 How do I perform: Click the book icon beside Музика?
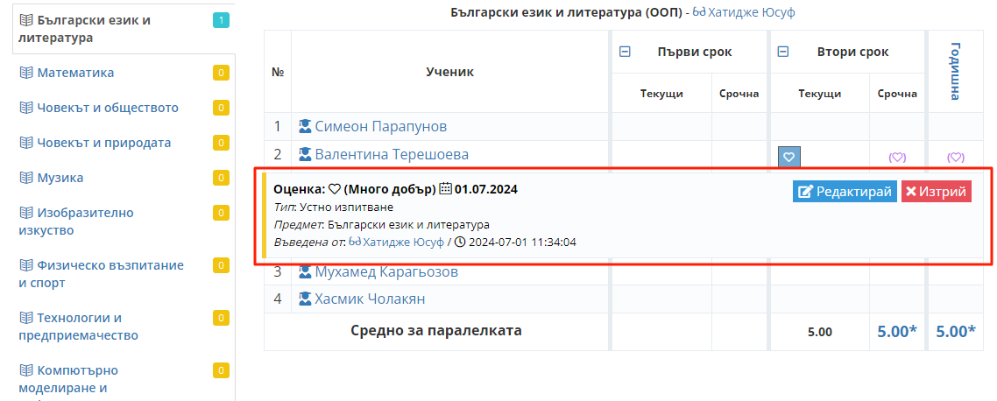pos(25,178)
